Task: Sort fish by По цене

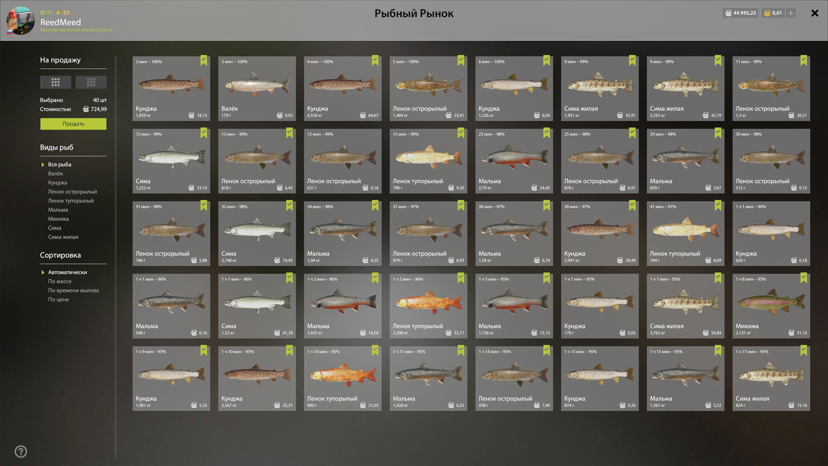Action: (59, 299)
